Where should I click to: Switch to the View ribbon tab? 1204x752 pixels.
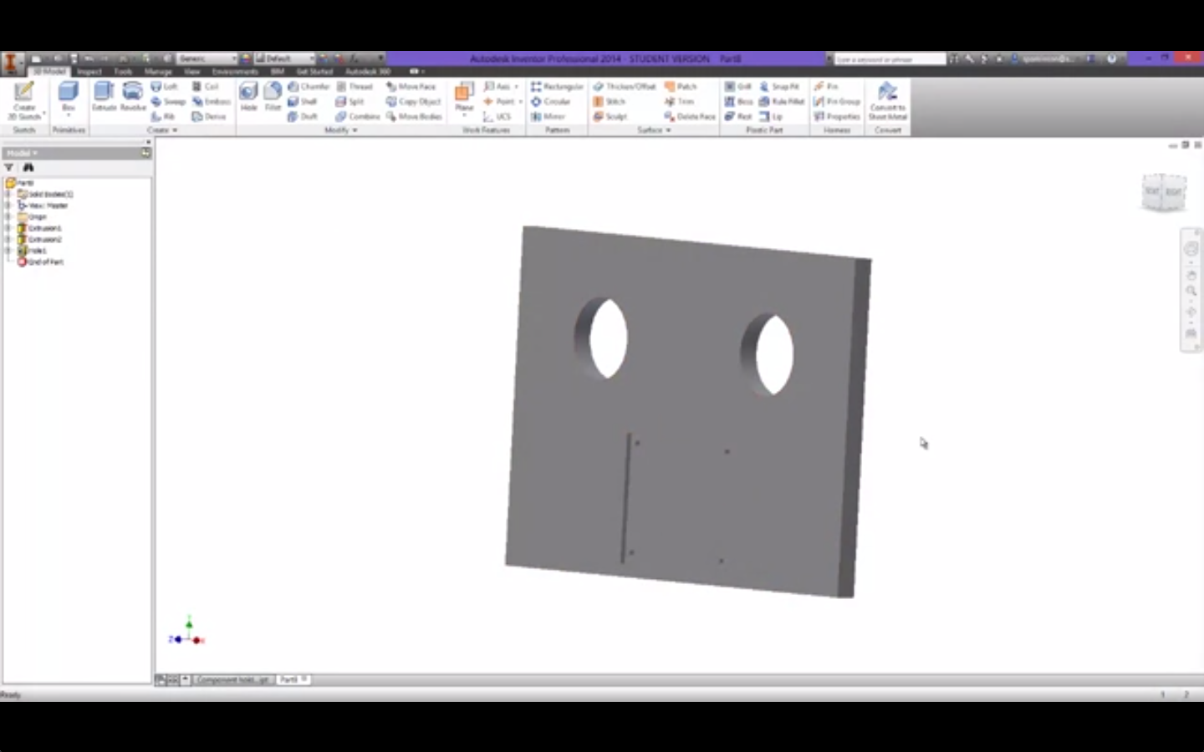(x=191, y=72)
